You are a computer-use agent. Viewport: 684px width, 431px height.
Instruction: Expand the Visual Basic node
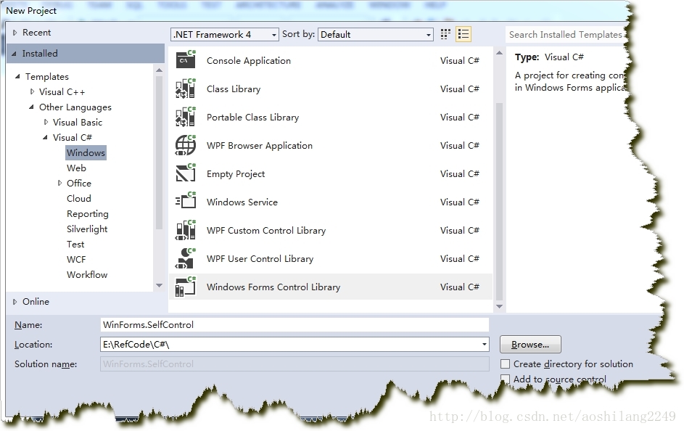tap(46, 122)
